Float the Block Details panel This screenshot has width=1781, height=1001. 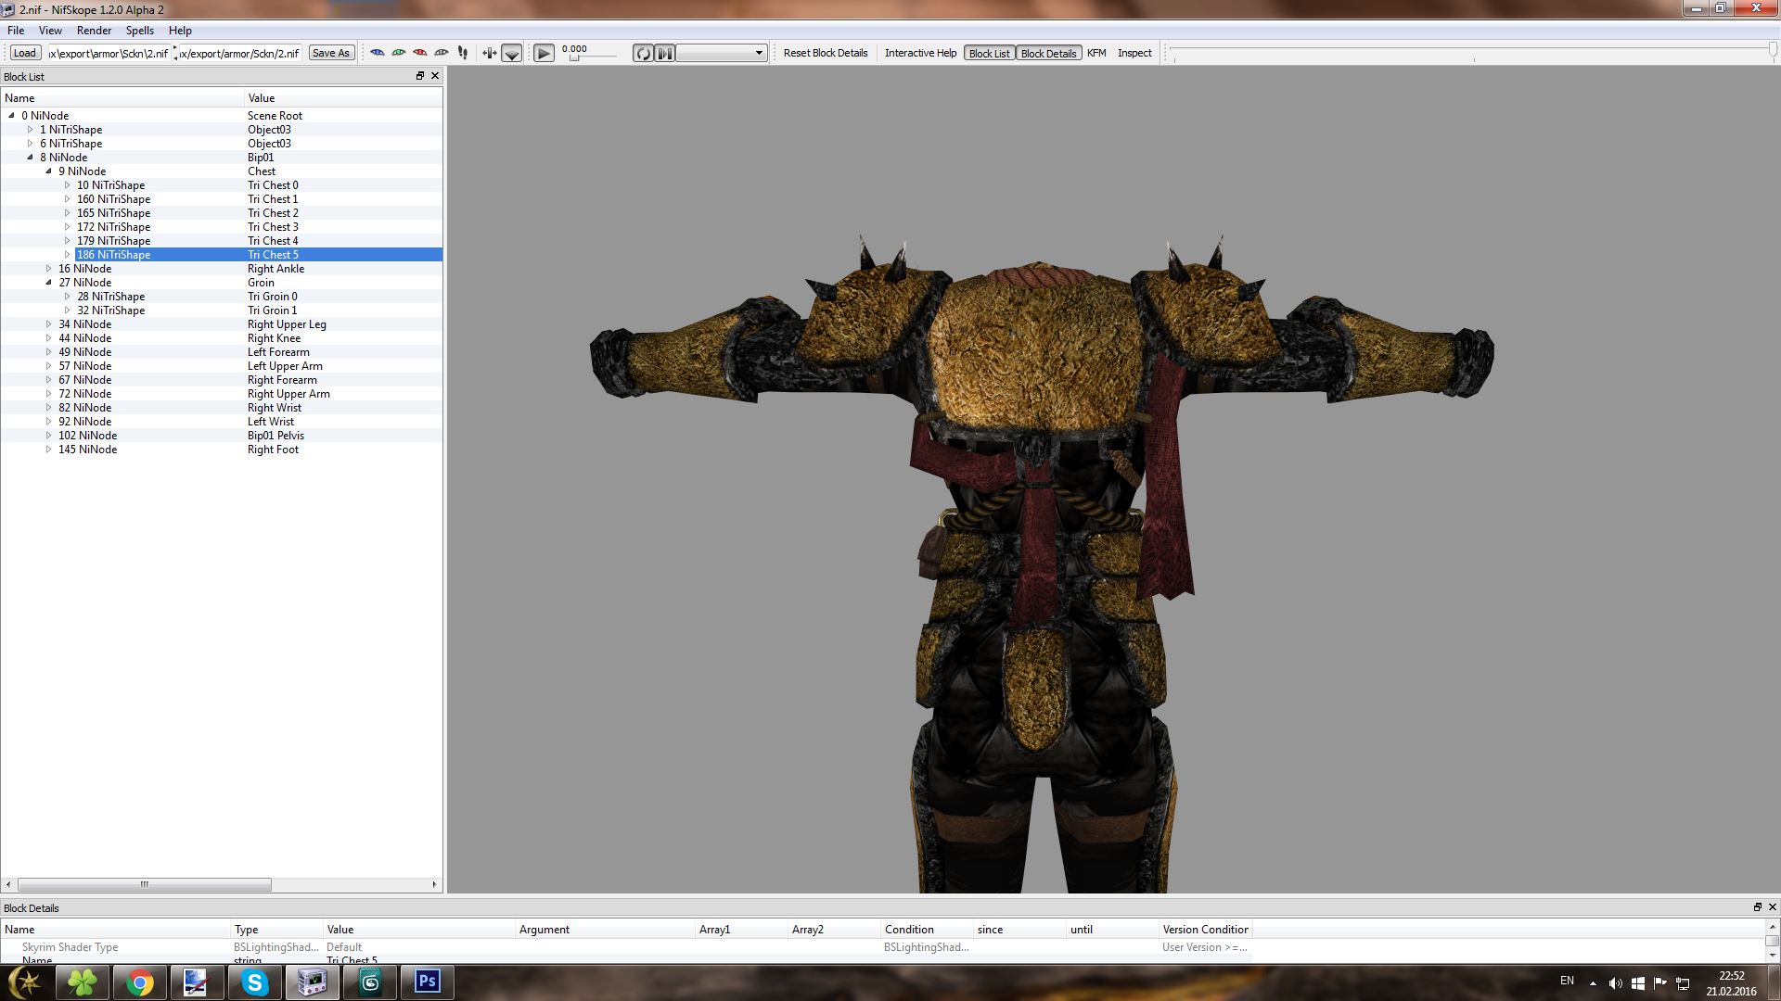(1757, 907)
